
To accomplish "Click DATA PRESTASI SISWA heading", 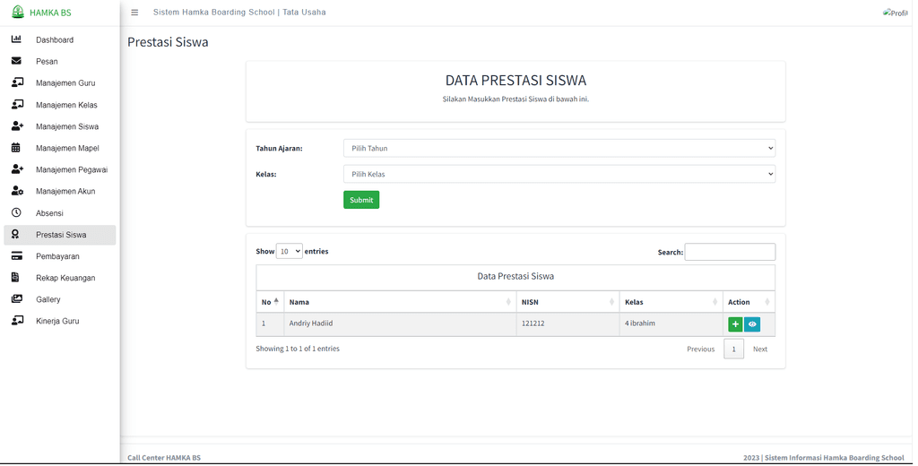I will (515, 80).
